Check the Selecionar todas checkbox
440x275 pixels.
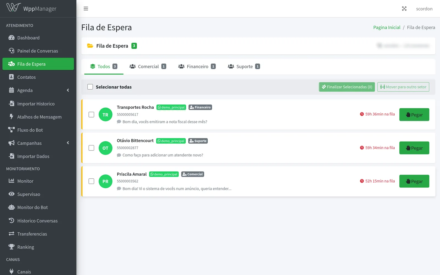(x=90, y=87)
